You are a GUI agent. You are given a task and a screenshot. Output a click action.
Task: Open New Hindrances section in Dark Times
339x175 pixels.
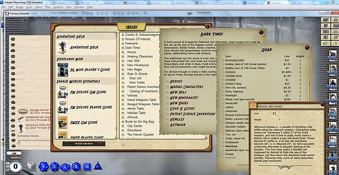184,98
